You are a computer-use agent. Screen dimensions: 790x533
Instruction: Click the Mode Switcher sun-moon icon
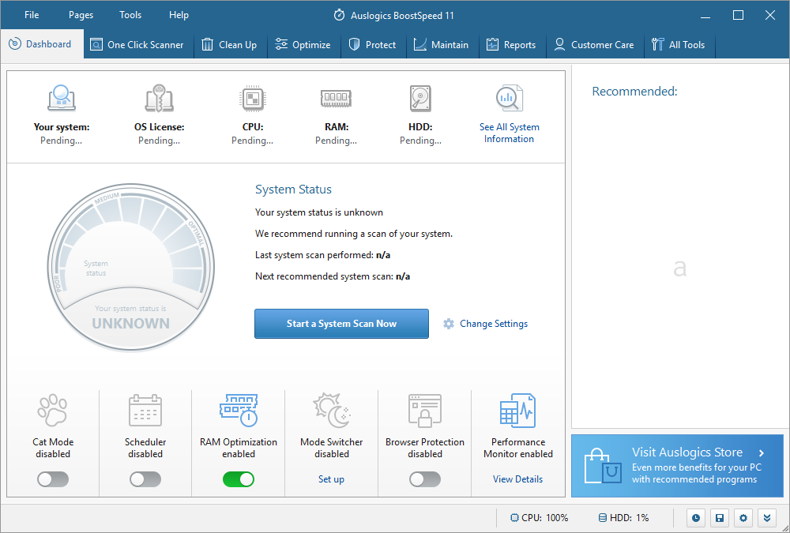click(x=332, y=410)
